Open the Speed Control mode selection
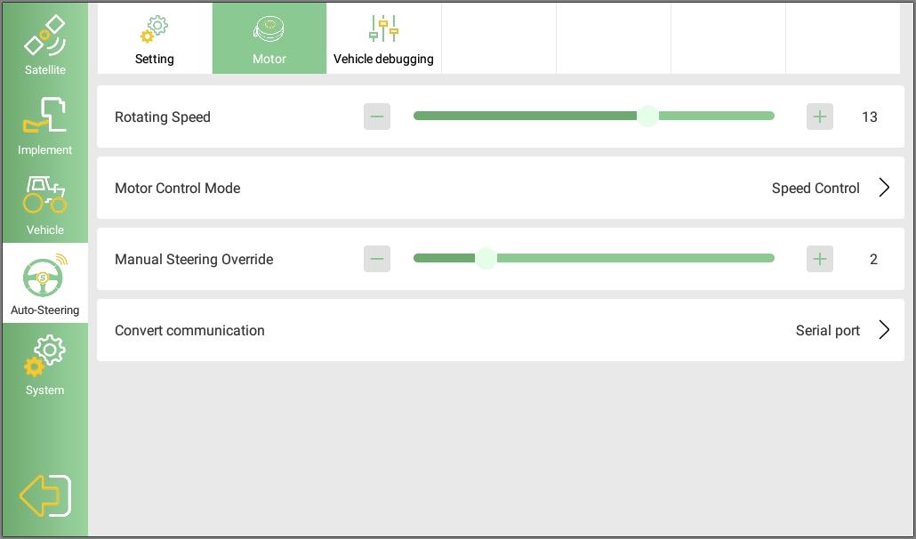The image size is (916, 539). tap(816, 189)
